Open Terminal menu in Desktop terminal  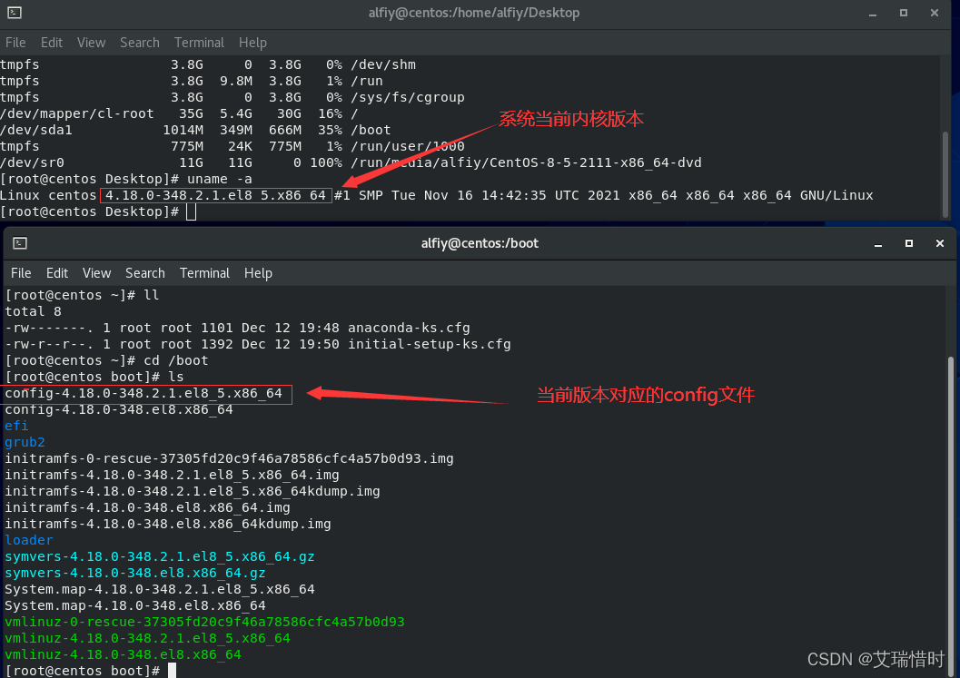[199, 43]
